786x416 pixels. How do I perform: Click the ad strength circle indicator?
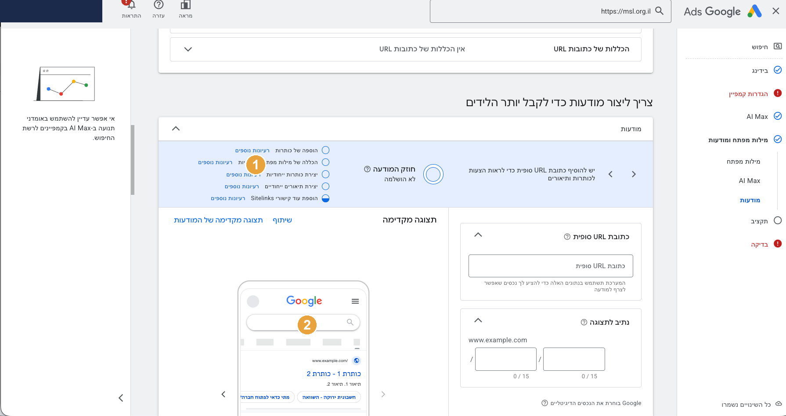[433, 174]
